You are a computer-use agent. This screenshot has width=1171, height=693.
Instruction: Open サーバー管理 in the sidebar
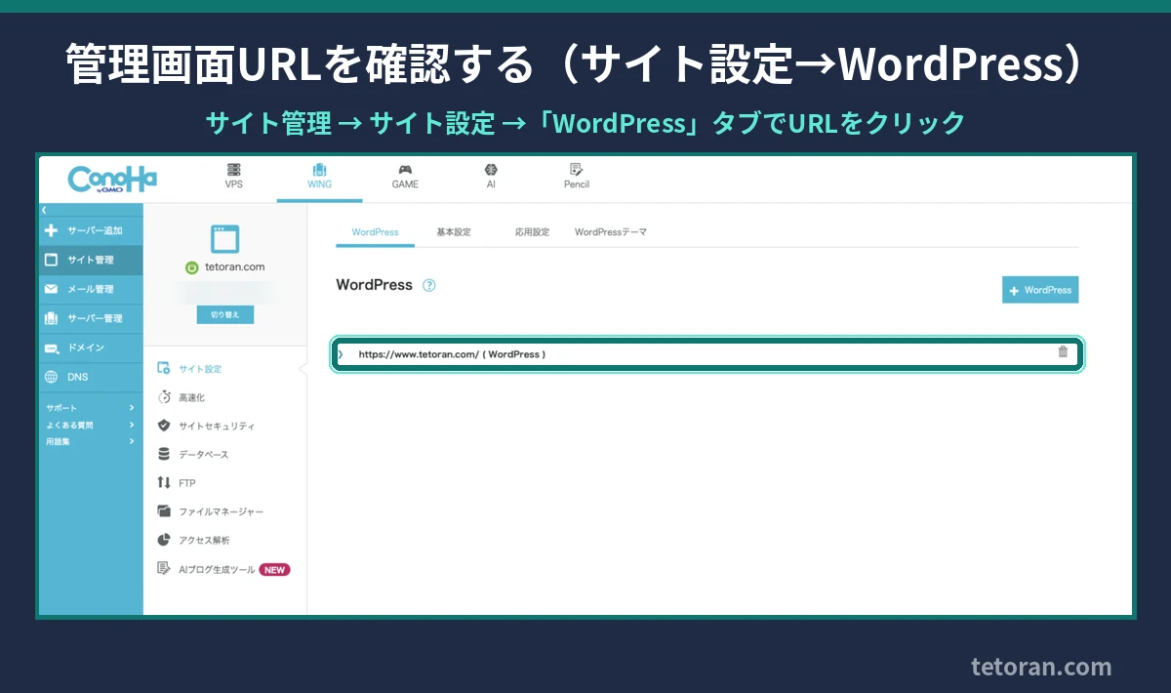tap(91, 318)
